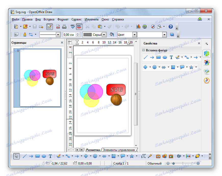Choose the Select arrow tool
Image resolution: width=222 pixels, height=176 pixels.
[16, 156]
